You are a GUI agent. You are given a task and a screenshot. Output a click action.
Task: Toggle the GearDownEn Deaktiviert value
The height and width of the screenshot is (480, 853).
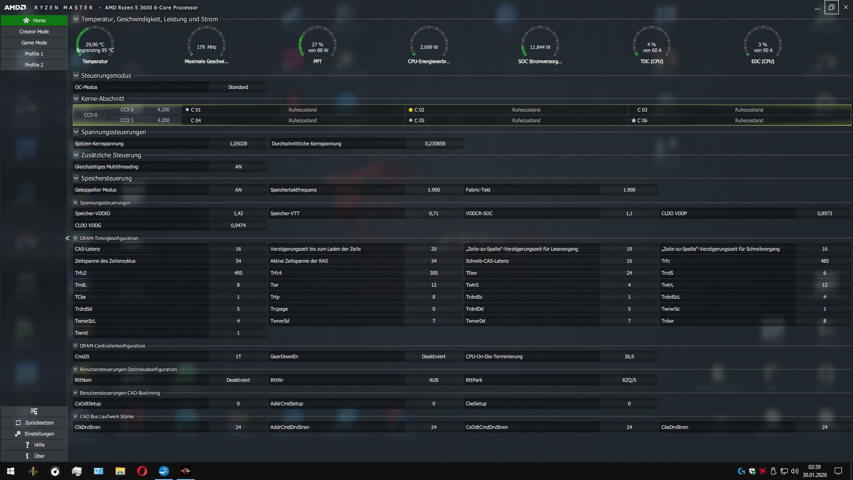point(433,356)
